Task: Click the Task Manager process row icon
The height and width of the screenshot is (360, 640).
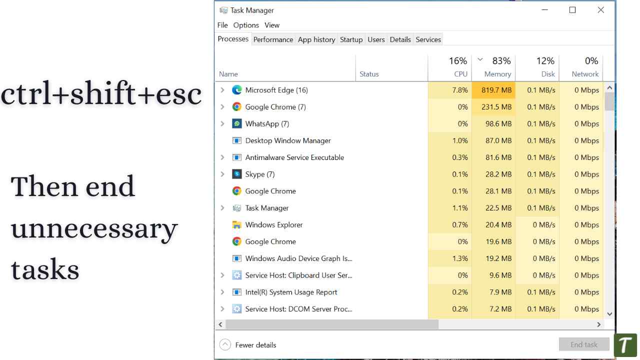Action: [x=237, y=208]
